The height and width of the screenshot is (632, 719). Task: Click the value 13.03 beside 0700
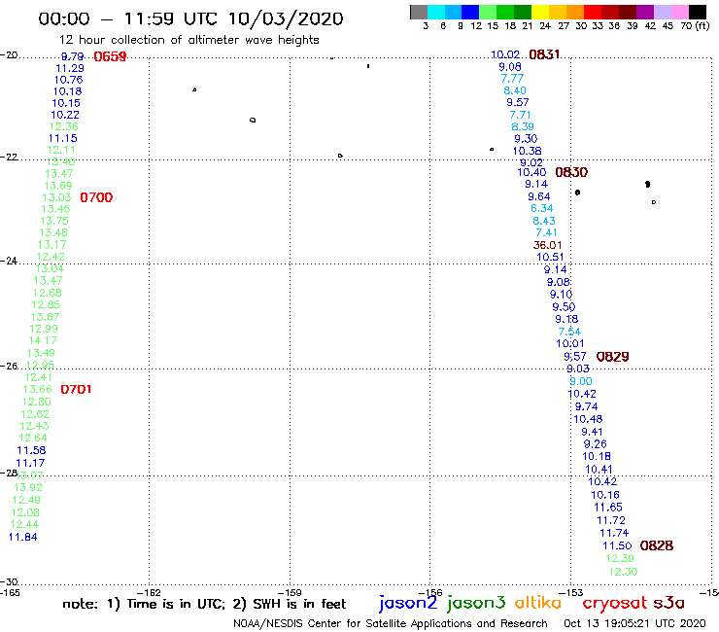pos(56,197)
